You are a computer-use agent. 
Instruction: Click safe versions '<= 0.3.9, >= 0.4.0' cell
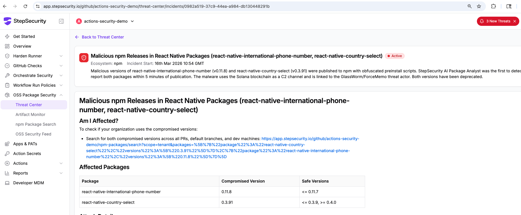(332, 202)
